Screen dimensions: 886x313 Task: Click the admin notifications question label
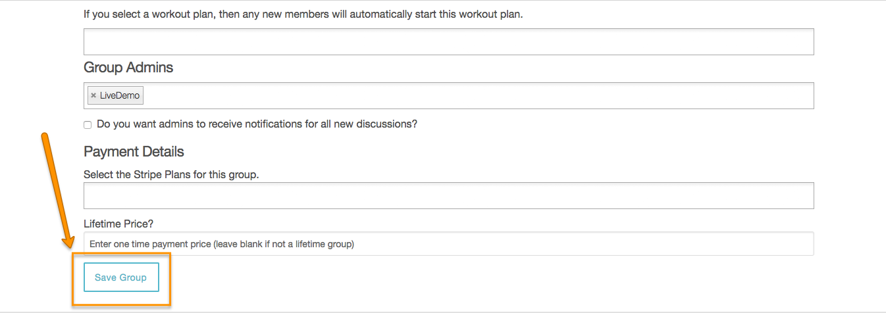(257, 124)
